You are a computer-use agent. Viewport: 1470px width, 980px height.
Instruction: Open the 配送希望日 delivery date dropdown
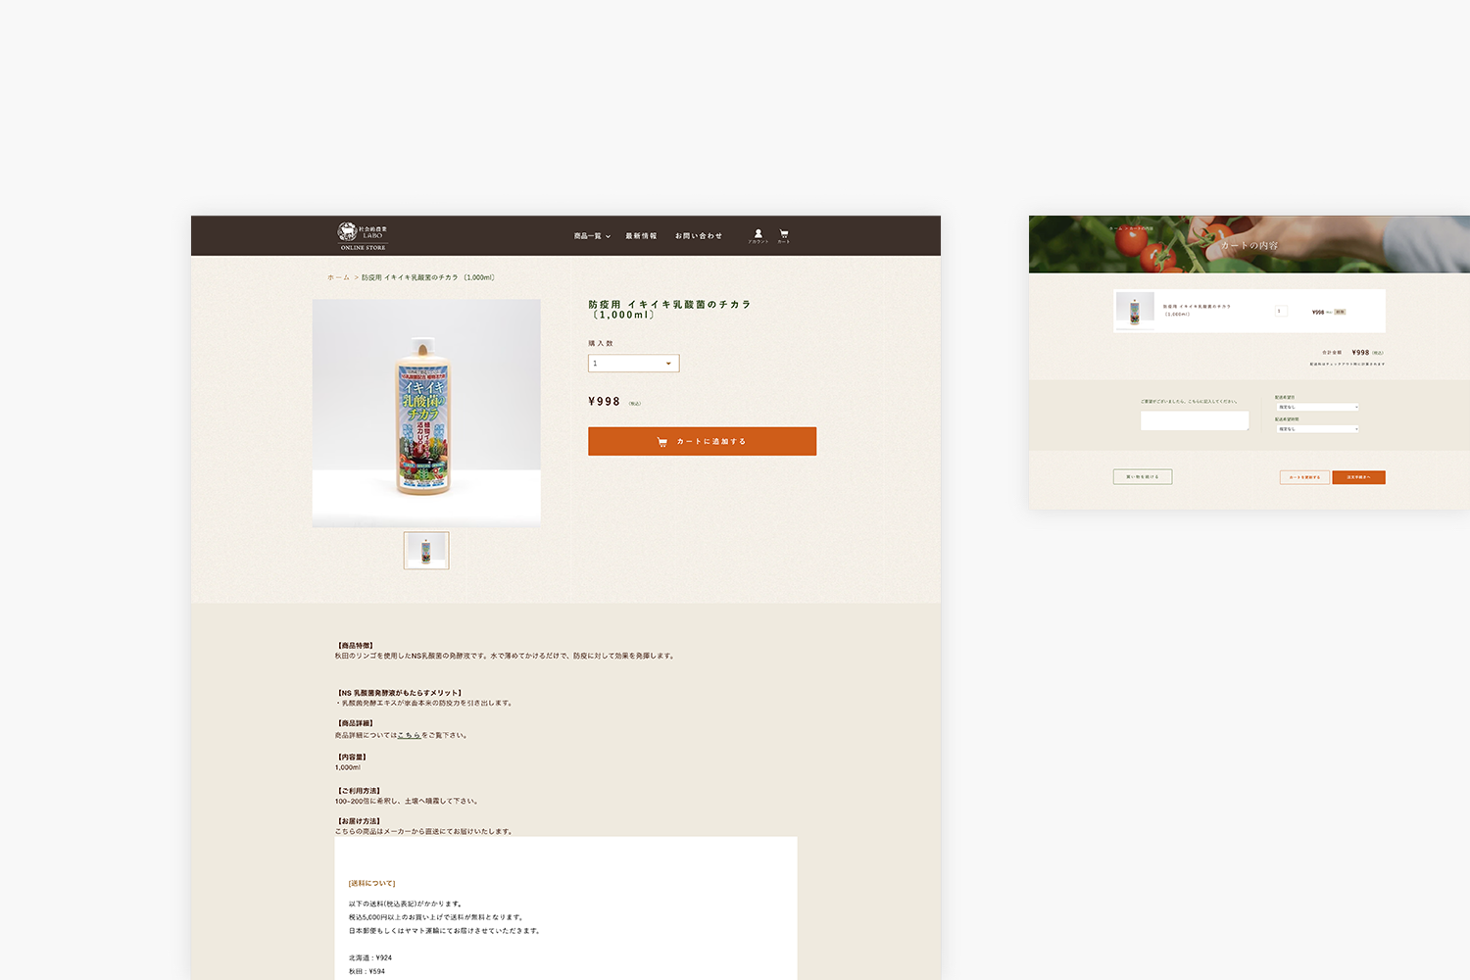click(x=1317, y=407)
